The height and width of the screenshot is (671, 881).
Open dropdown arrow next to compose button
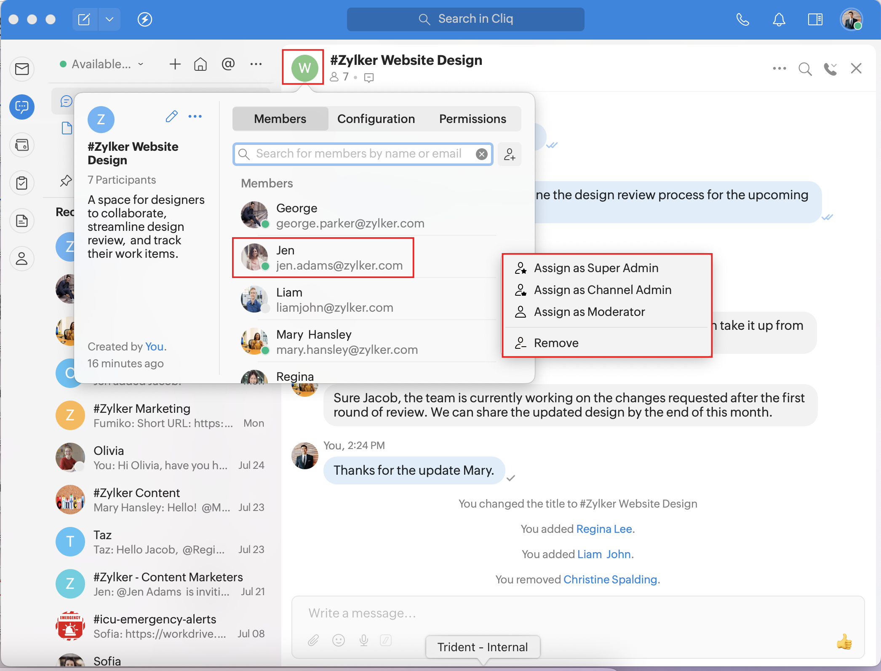[x=109, y=19]
